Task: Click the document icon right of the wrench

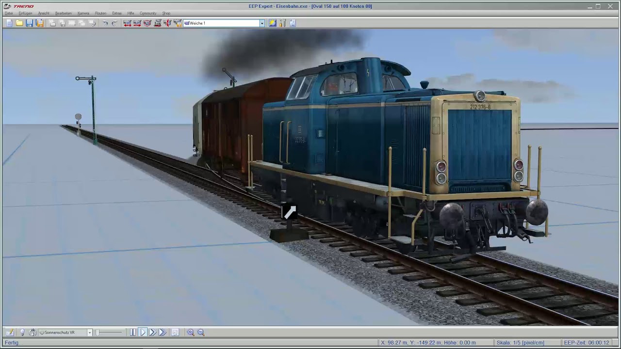Action: click(x=293, y=23)
